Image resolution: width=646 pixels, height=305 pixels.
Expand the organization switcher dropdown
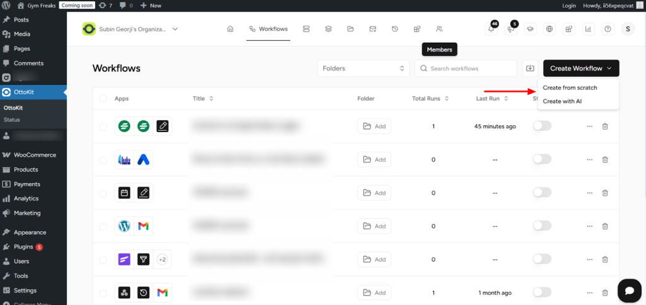[x=175, y=29]
